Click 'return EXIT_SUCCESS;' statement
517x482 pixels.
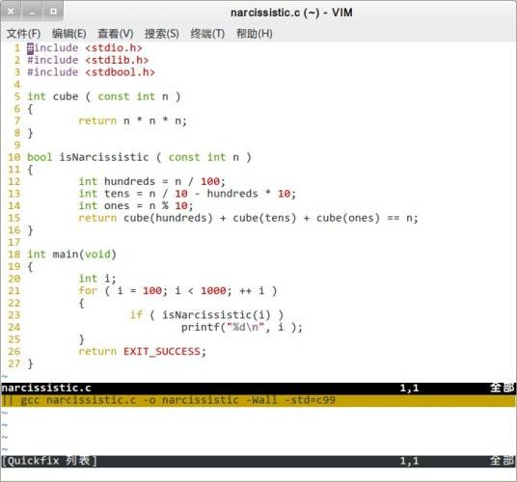pyautogui.click(x=143, y=352)
